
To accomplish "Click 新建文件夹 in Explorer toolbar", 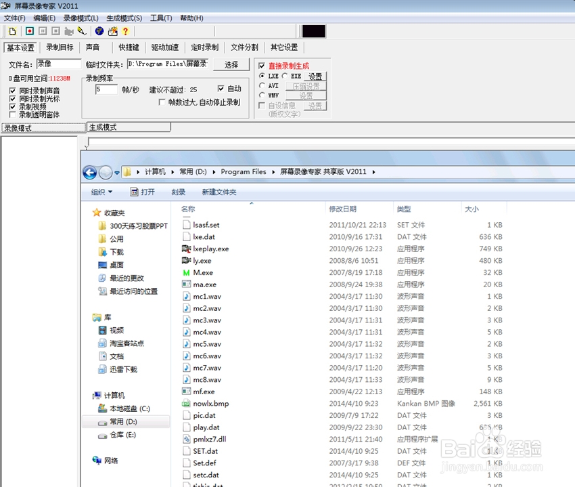I will [x=219, y=192].
